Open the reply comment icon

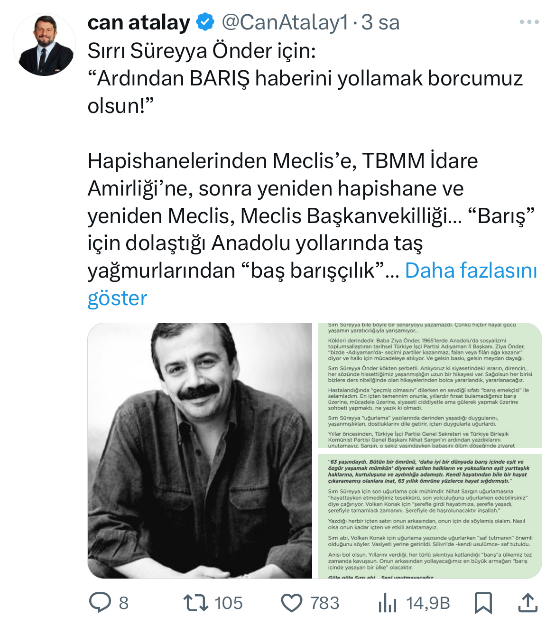[x=100, y=603]
